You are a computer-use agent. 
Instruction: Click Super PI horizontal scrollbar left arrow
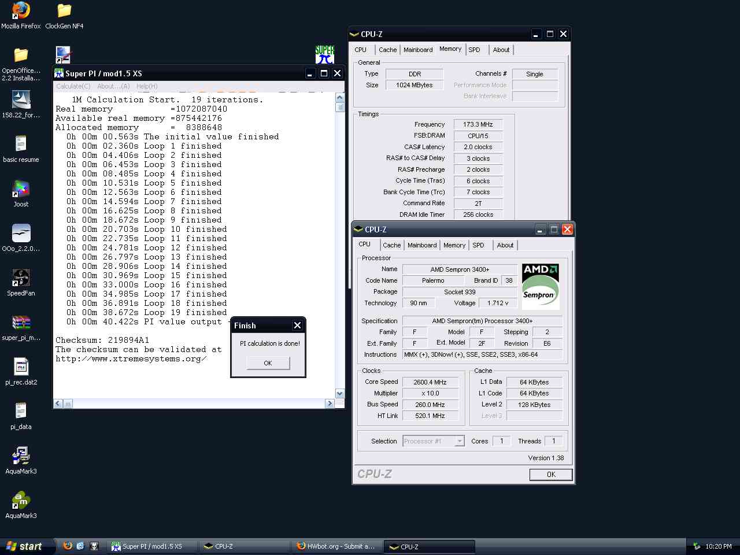pyautogui.click(x=58, y=404)
